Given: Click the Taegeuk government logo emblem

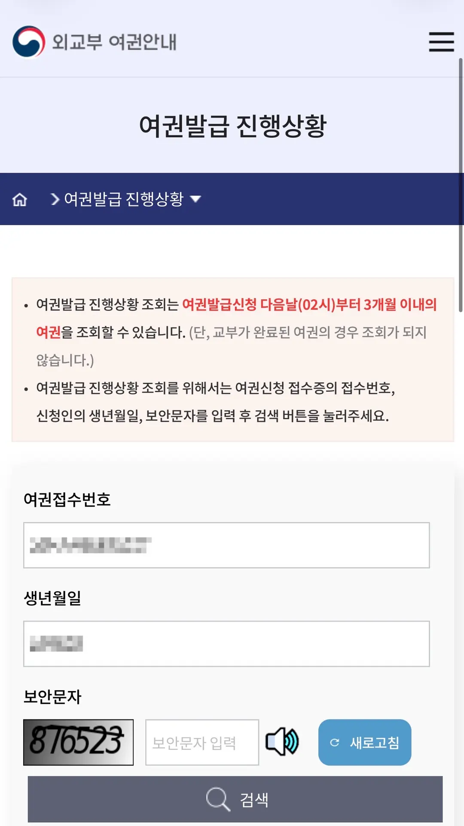Looking at the screenshot, I should coord(29,42).
